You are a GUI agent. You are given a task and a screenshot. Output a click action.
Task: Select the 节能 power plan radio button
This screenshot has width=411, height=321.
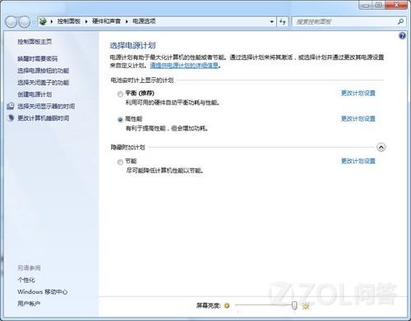[120, 162]
